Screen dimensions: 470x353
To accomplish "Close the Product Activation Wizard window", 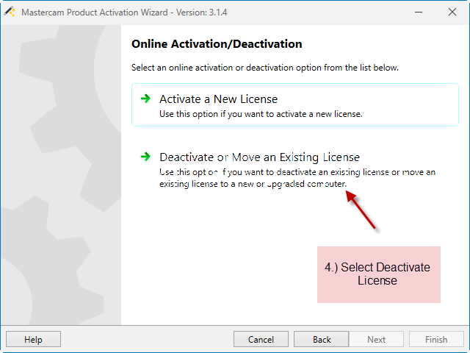I will click(452, 12).
